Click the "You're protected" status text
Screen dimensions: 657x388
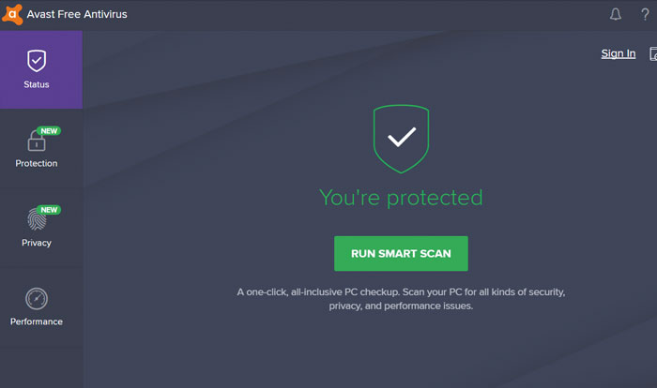coord(401,198)
